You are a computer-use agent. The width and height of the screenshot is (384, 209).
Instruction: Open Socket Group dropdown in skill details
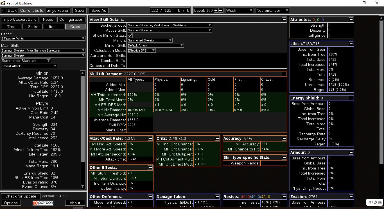[x=170, y=25]
